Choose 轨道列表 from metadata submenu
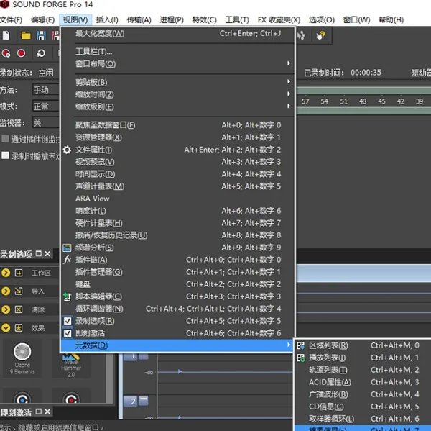Screen dimensions: 431x431 pyautogui.click(x=363, y=370)
